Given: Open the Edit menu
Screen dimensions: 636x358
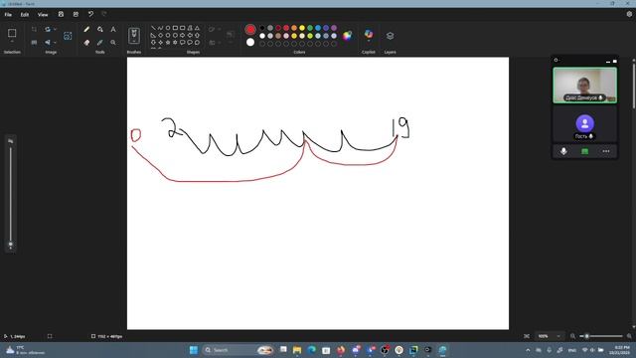Looking at the screenshot, I should point(25,15).
